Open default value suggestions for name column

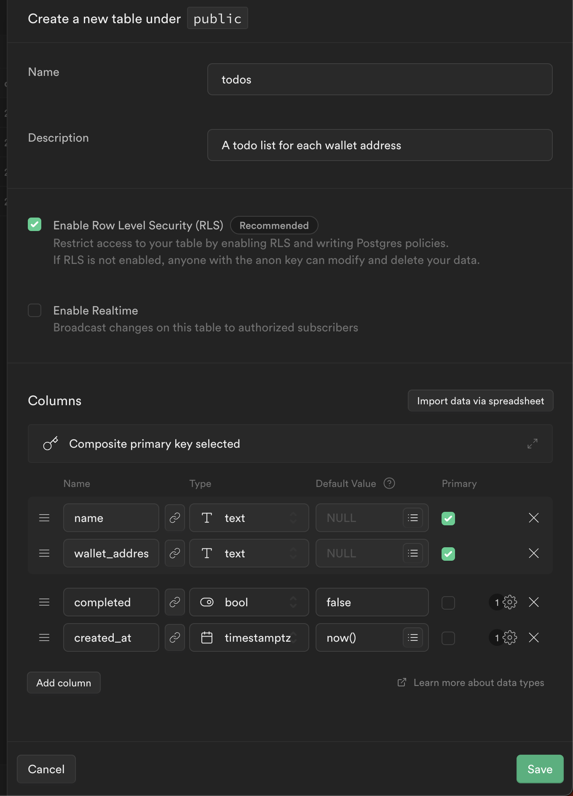(413, 518)
